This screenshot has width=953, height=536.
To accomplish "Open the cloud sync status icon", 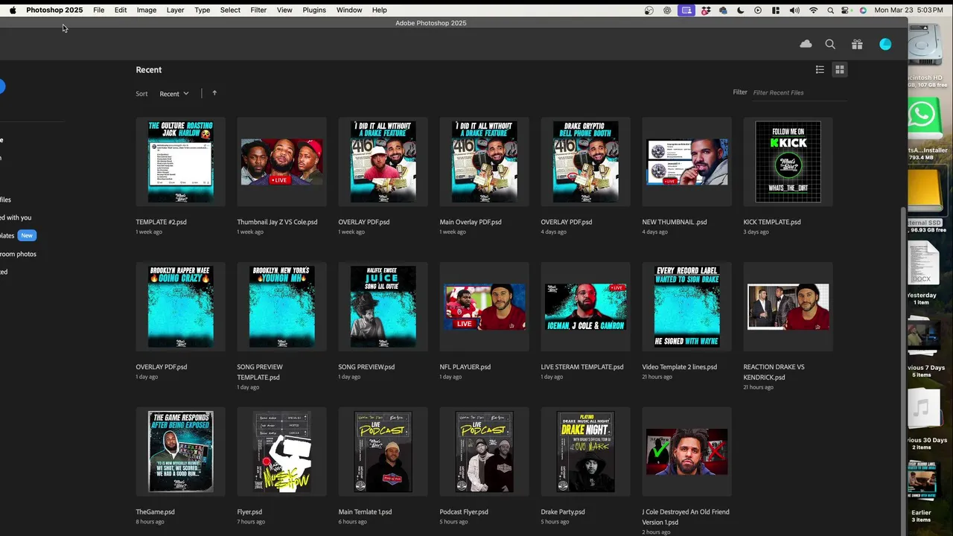I will (x=806, y=44).
